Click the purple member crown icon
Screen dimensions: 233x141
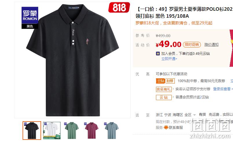pyautogui.click(x=158, y=53)
